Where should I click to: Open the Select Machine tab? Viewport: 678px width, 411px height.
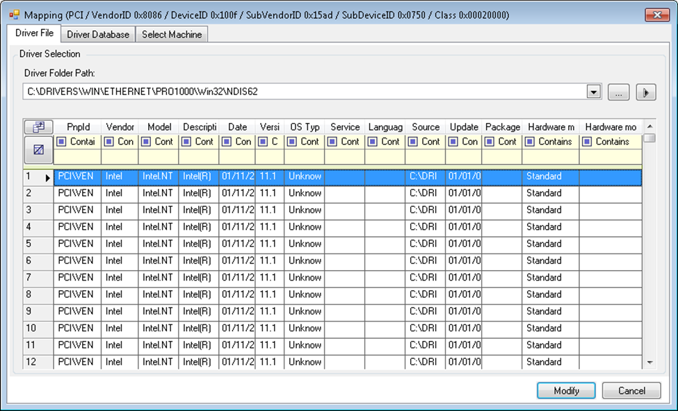pos(172,35)
